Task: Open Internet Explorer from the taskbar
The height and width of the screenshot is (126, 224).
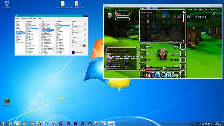Action: click(x=10, y=124)
